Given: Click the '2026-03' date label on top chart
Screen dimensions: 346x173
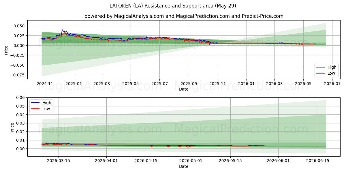Looking at the screenshot, I should (274, 84).
